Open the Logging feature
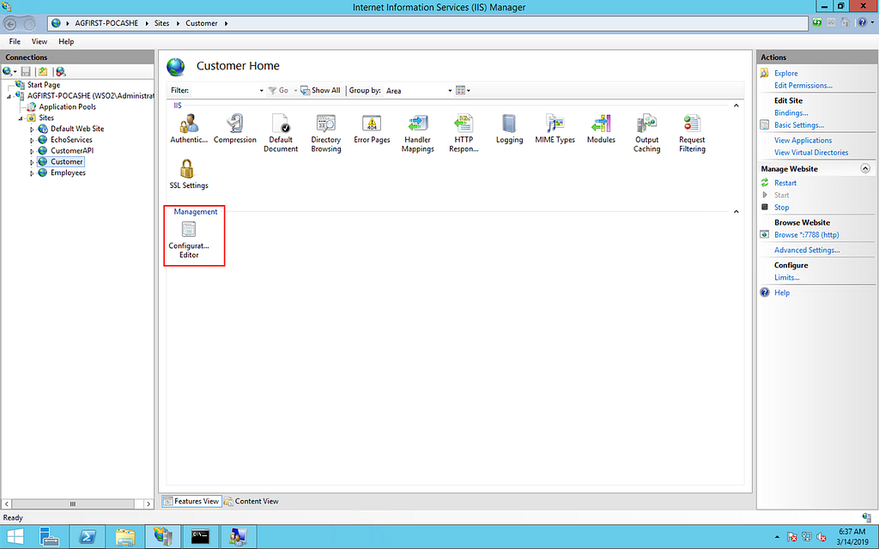This screenshot has height=549, width=879. point(509,129)
